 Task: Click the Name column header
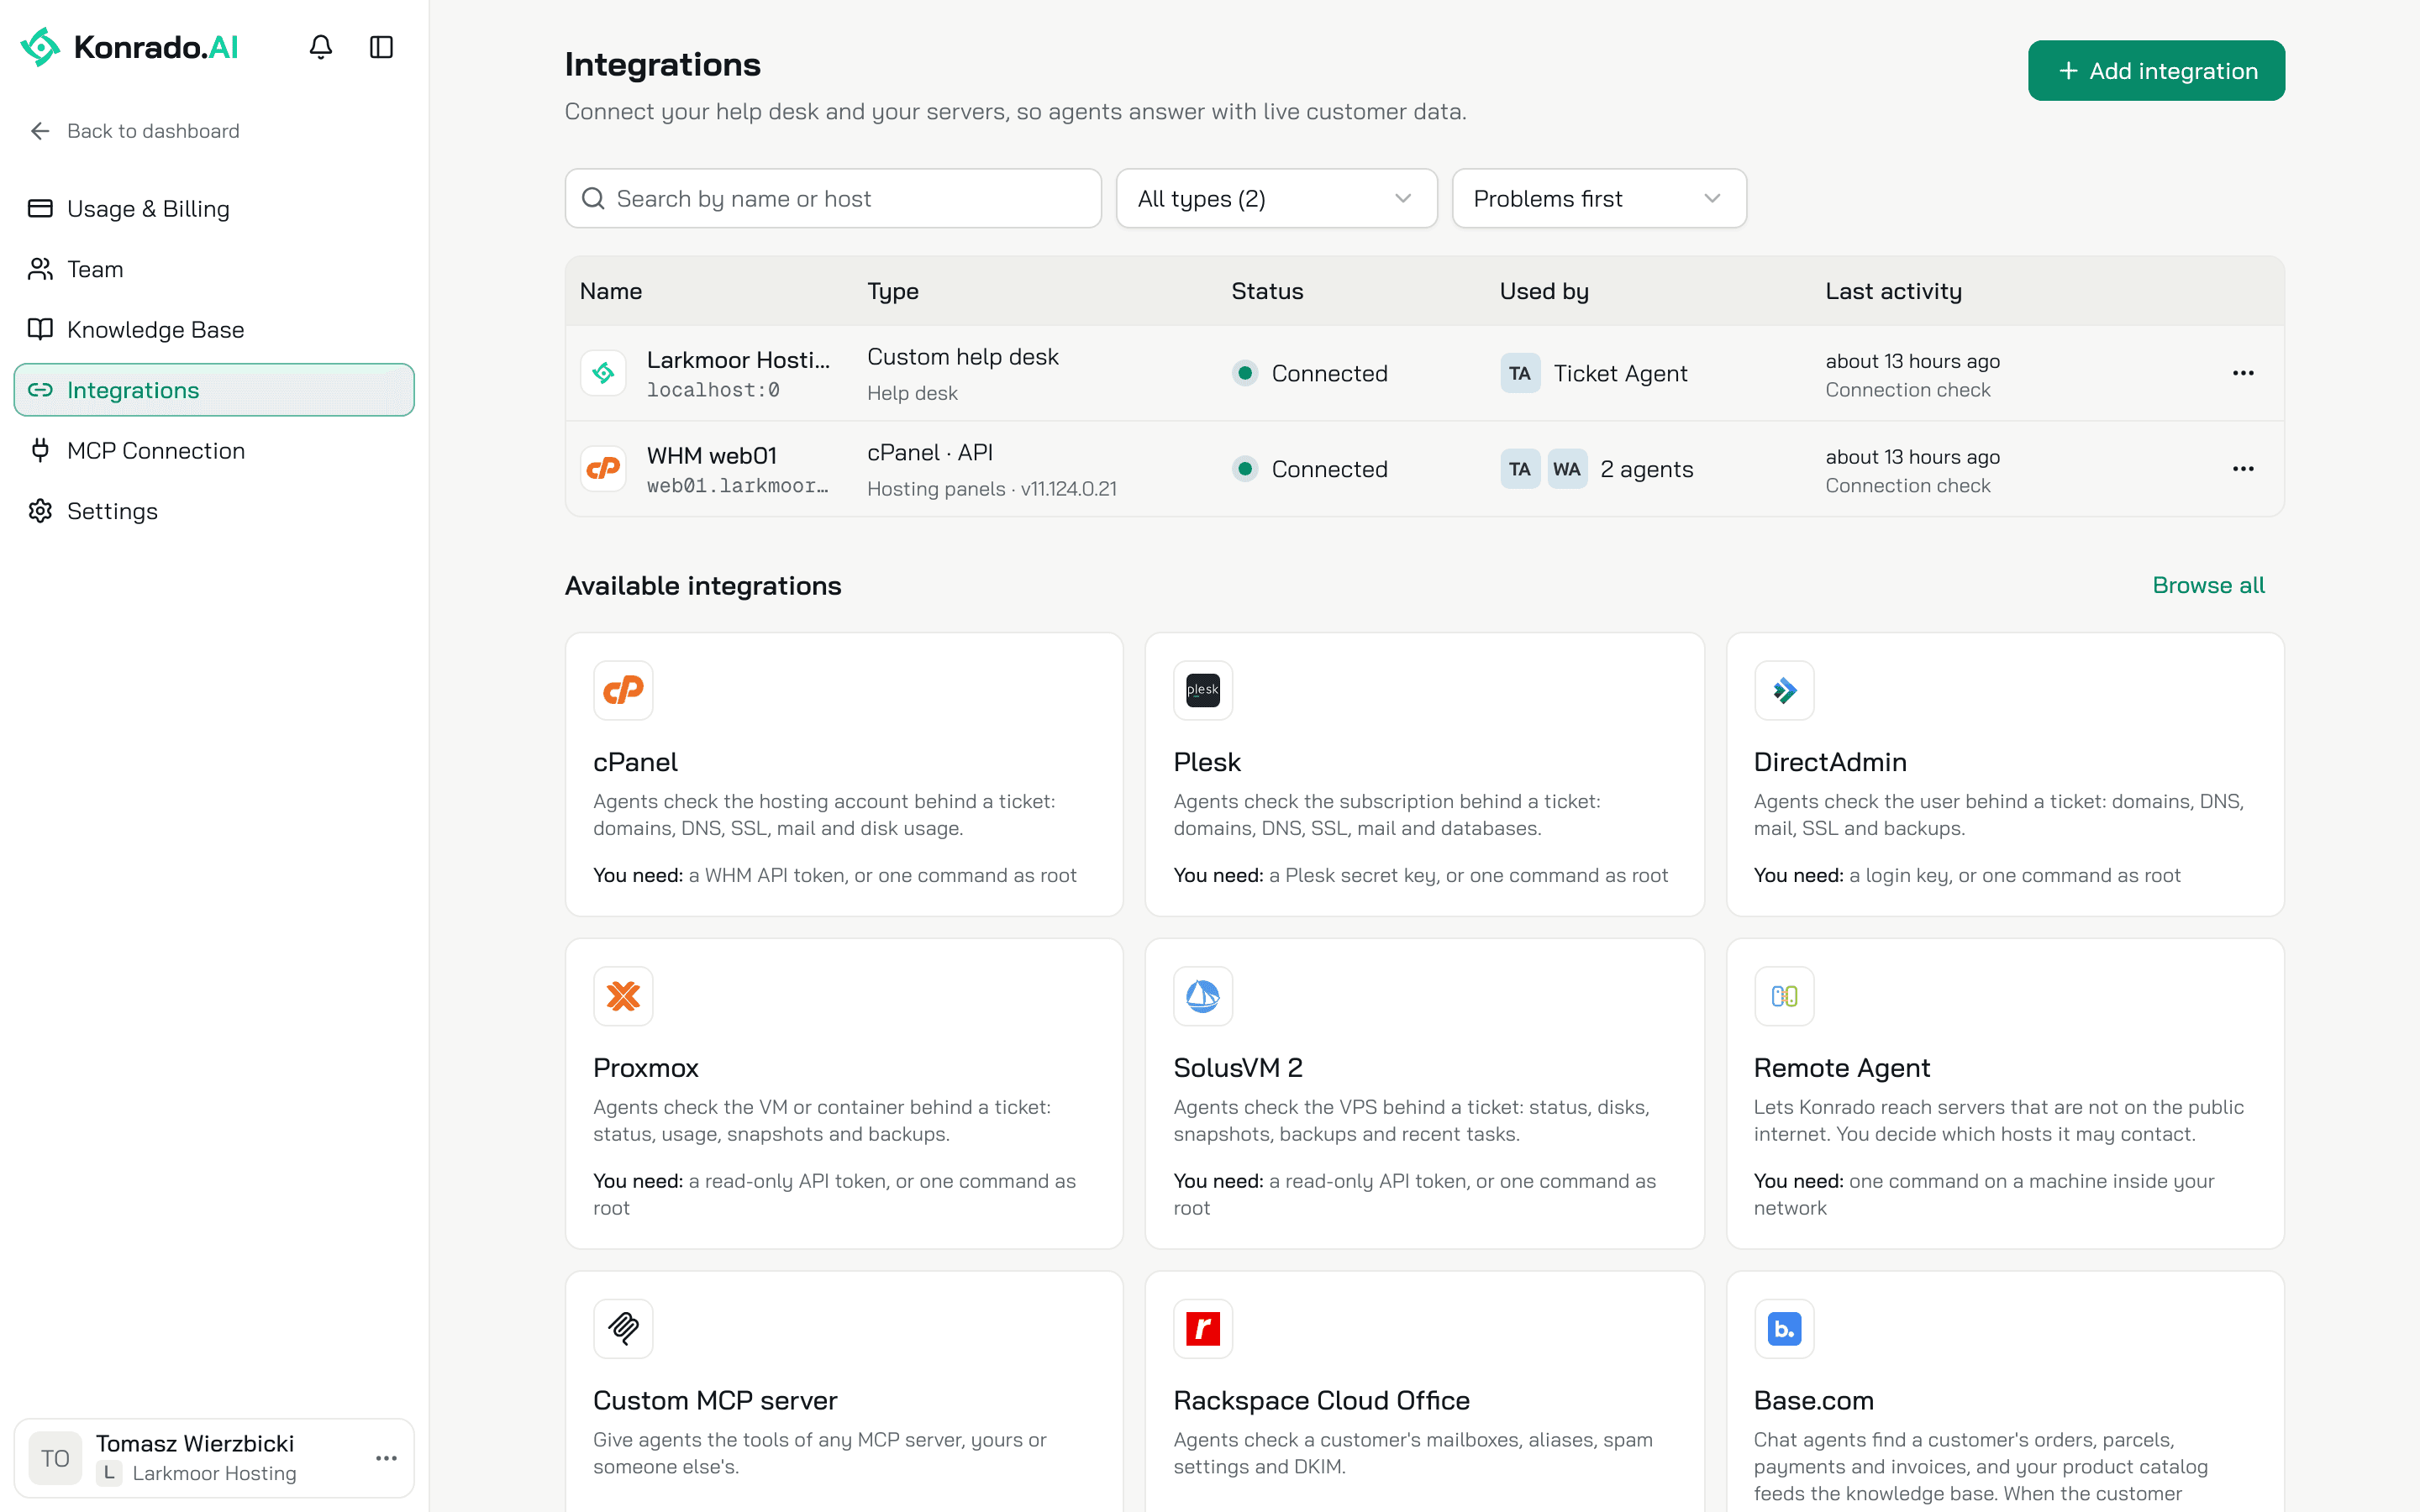[611, 291]
